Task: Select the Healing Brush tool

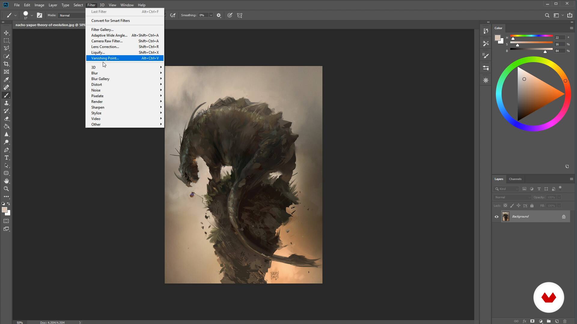Action: [x=6, y=87]
